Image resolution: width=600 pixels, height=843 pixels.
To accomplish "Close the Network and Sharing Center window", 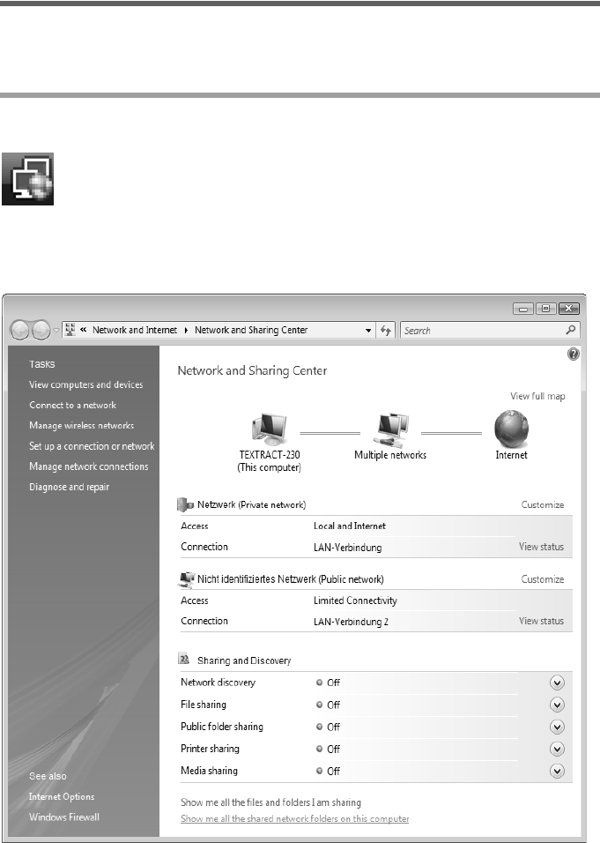I will click(x=569, y=309).
